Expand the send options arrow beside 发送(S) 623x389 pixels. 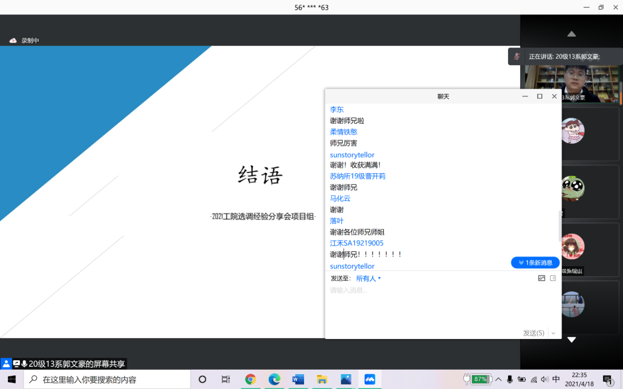click(553, 334)
